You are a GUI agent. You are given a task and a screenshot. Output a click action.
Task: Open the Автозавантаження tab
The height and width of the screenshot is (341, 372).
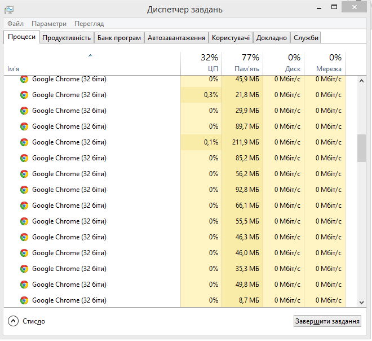tap(176, 38)
